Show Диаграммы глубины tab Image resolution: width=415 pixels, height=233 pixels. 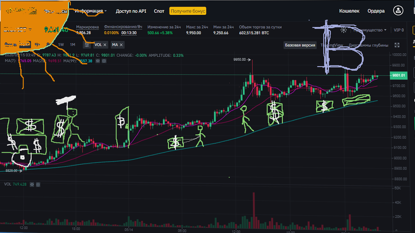coord(368,45)
